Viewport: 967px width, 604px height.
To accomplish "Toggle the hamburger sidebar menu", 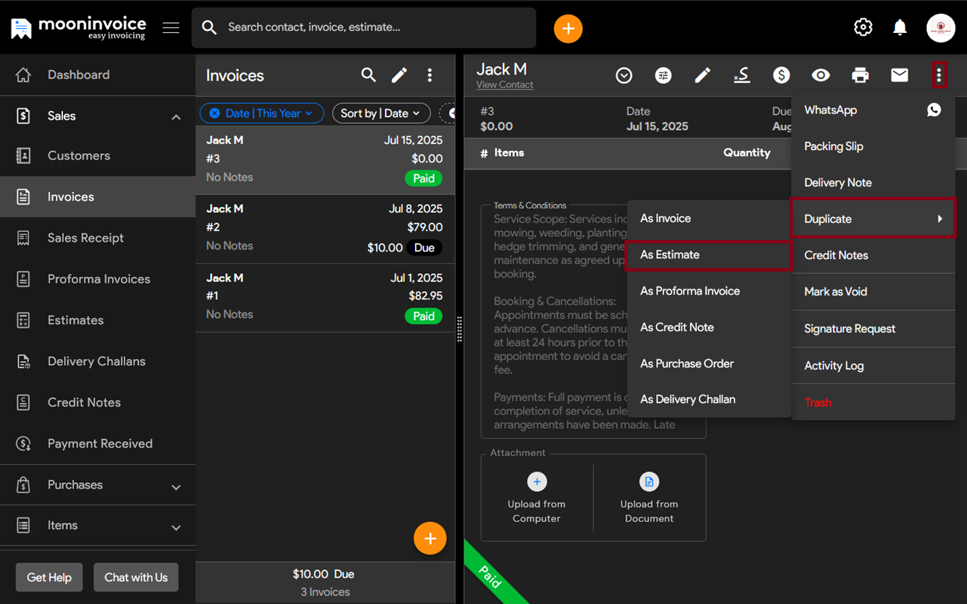I will tap(171, 28).
